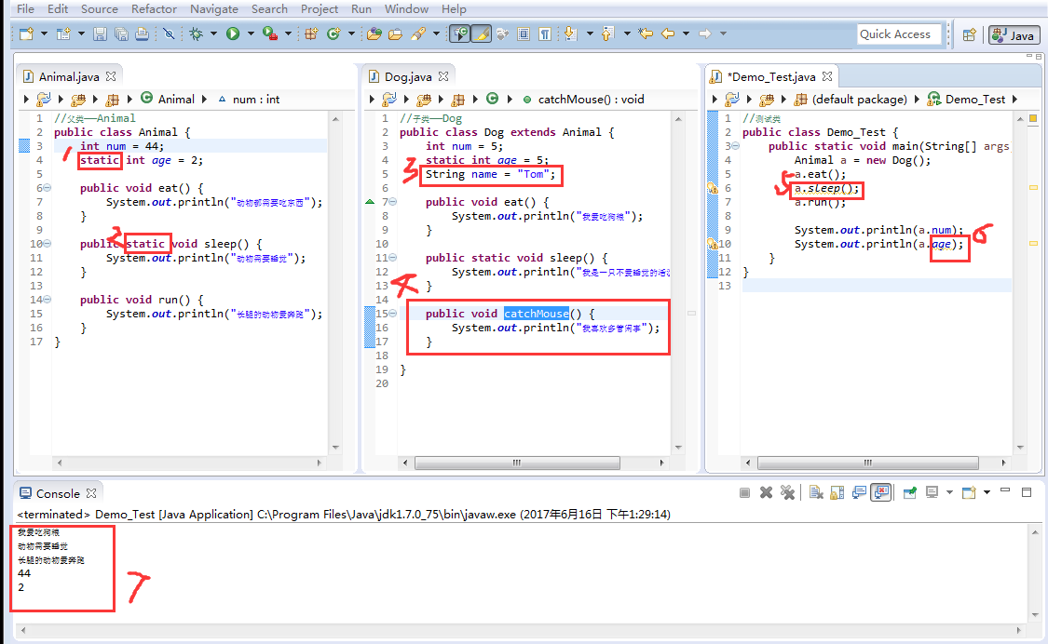1048x644 pixels.
Task: Open the File menu
Action: (25, 8)
